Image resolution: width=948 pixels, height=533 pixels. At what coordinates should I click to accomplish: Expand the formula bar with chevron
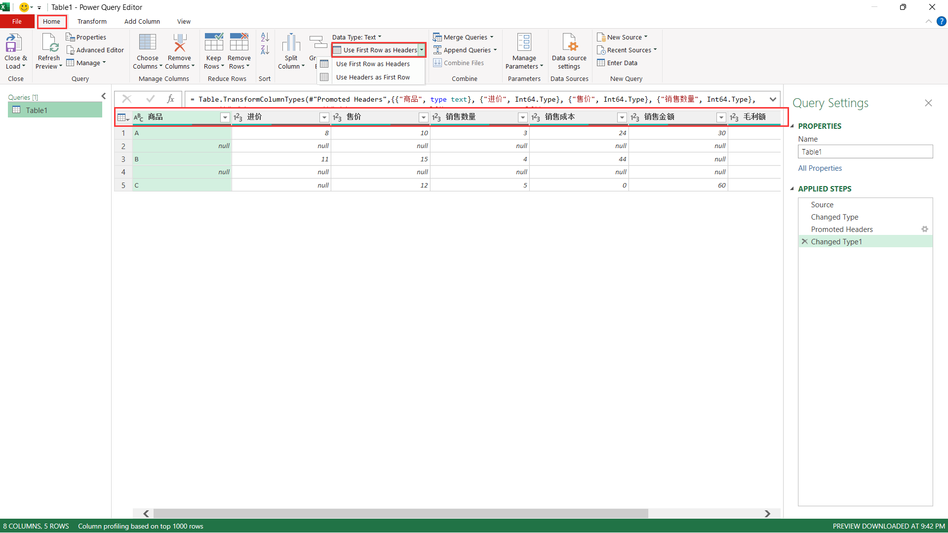click(773, 99)
